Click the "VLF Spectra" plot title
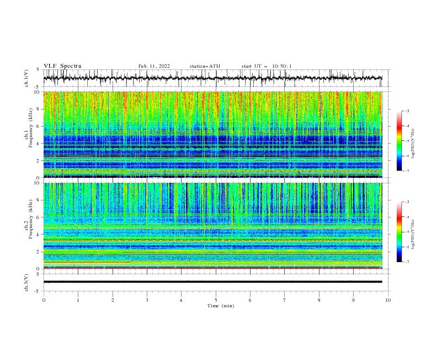 pos(62,66)
